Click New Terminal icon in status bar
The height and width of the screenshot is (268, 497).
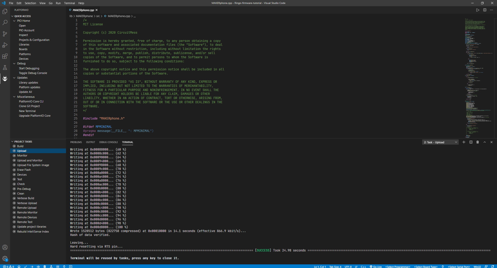click(x=71, y=266)
